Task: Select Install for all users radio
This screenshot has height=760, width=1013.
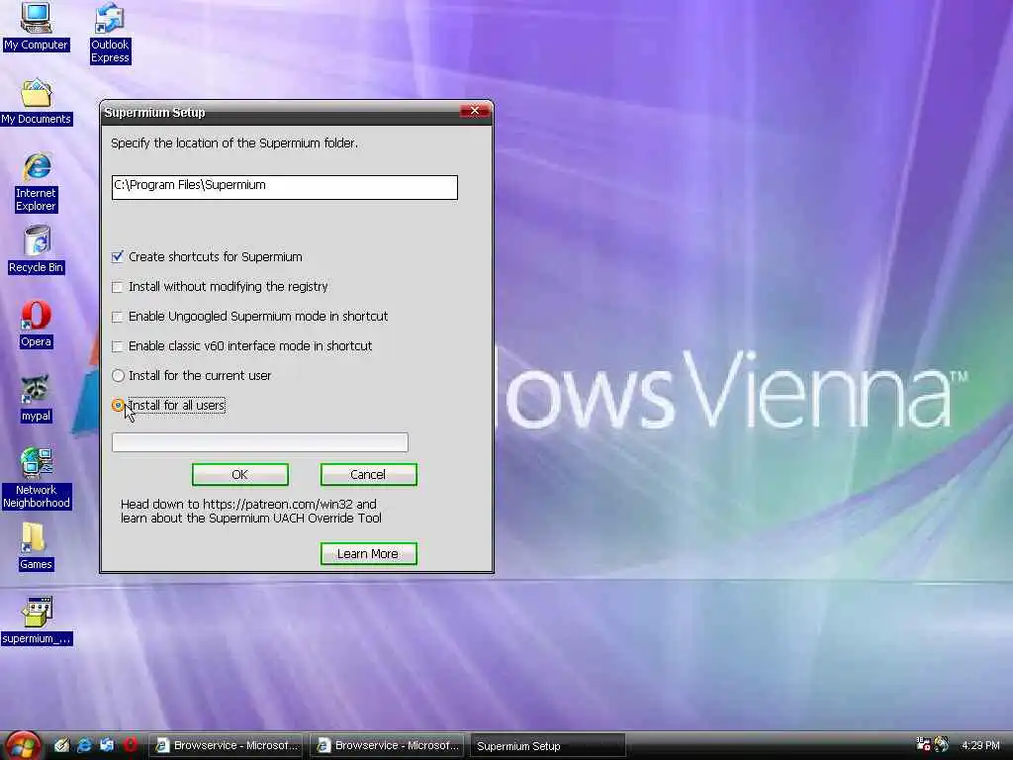Action: [x=119, y=405]
